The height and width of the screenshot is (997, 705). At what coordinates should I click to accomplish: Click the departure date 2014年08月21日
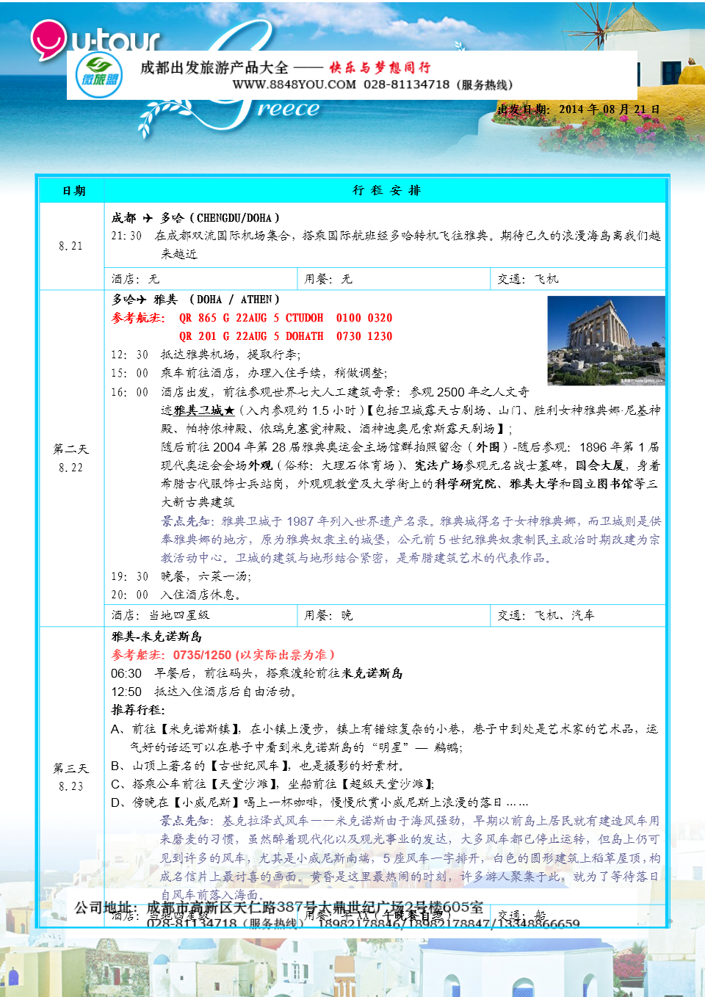tap(609, 109)
